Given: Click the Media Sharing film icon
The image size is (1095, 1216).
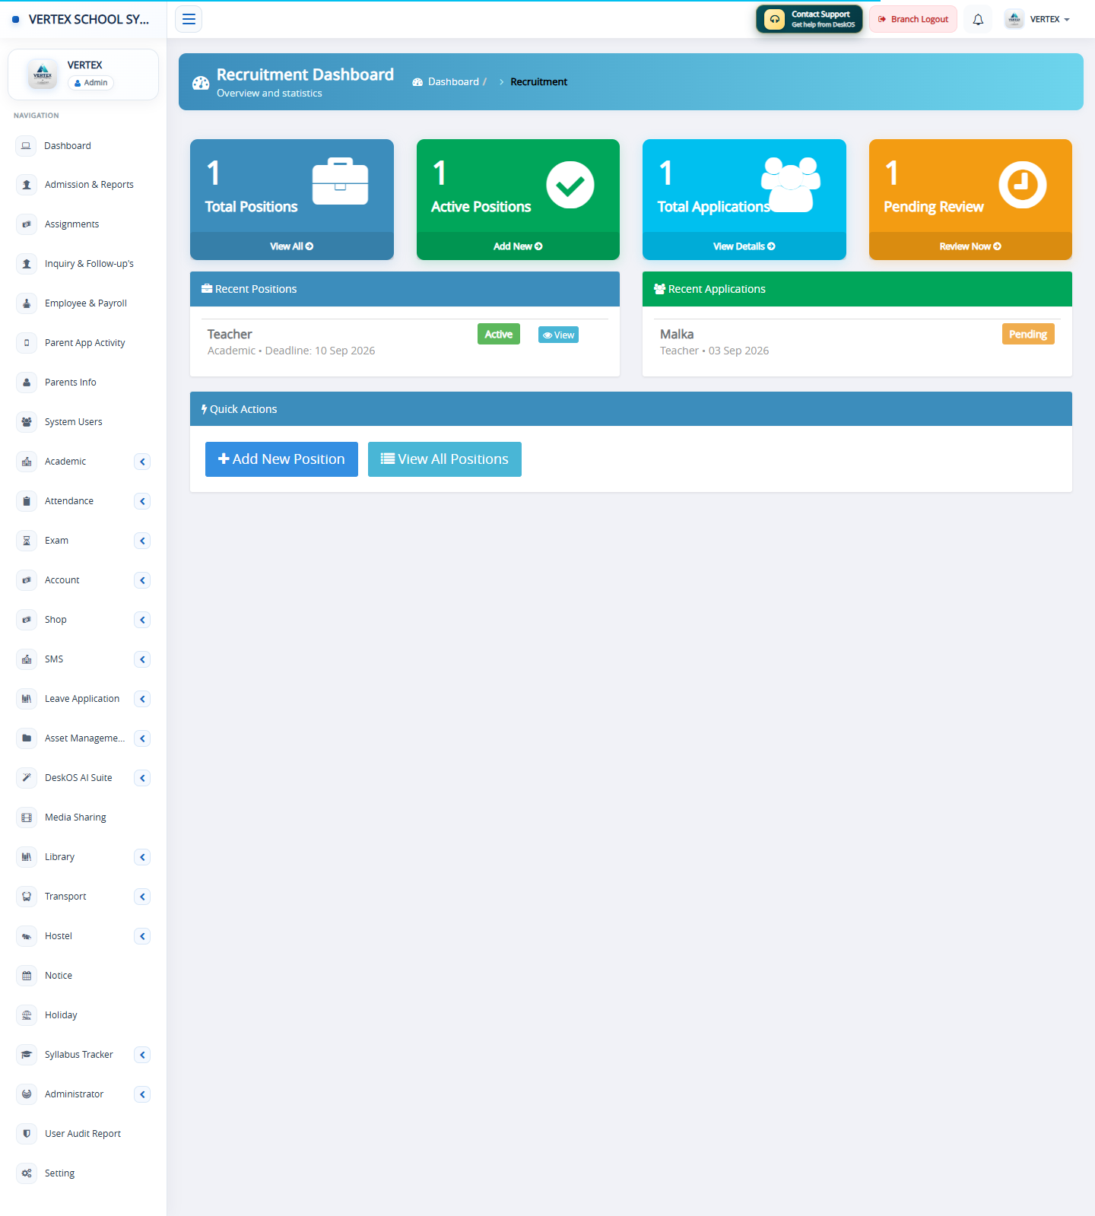Looking at the screenshot, I should (27, 818).
